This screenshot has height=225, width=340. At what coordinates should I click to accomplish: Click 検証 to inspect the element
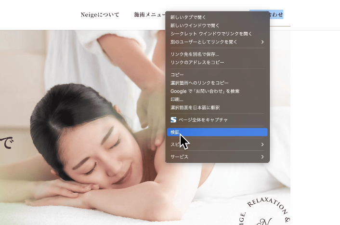click(217, 132)
